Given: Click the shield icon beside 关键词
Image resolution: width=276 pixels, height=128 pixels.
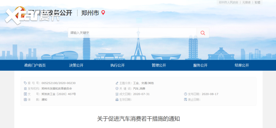Looking at the screenshot, I should [x=117, y=88].
